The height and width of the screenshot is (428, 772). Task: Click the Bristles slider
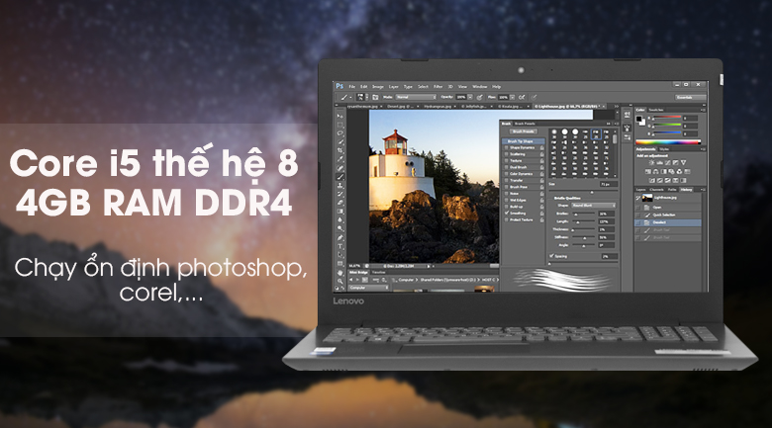[x=584, y=214]
